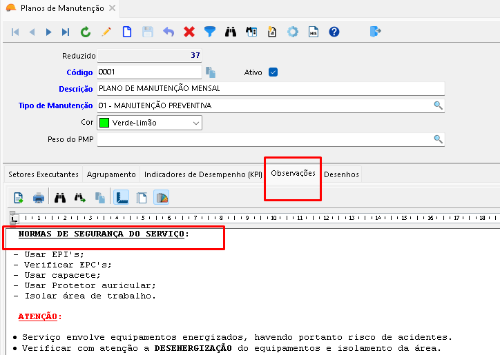Open the blue funnel filter
500x355 pixels.
coord(210,32)
